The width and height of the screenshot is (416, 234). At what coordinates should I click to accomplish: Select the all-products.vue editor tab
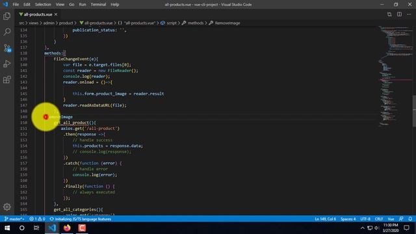pyautogui.click(x=38, y=14)
